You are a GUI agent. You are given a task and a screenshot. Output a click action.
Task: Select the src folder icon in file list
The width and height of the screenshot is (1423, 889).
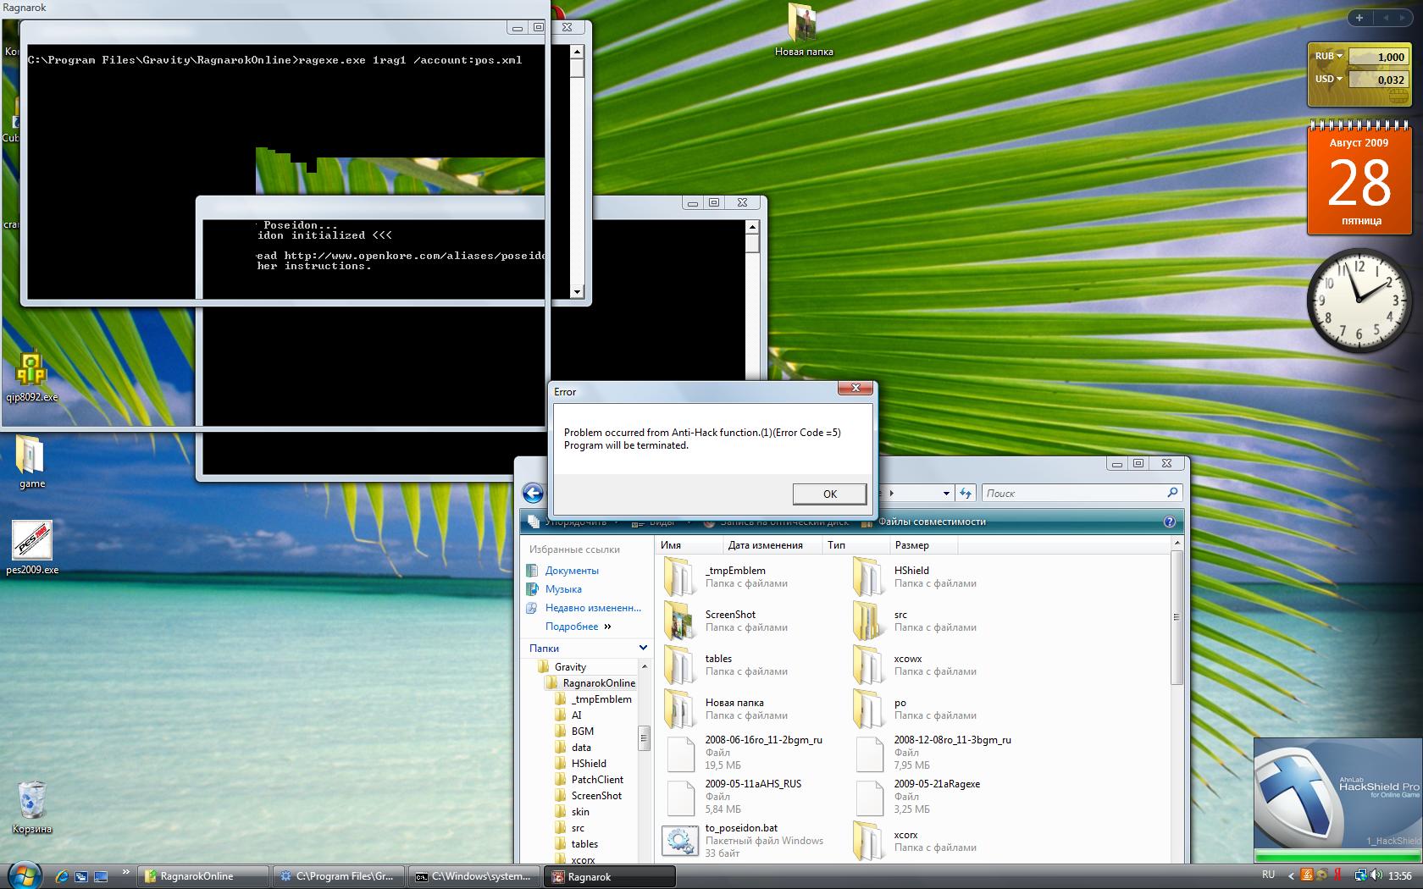pyautogui.click(x=869, y=621)
